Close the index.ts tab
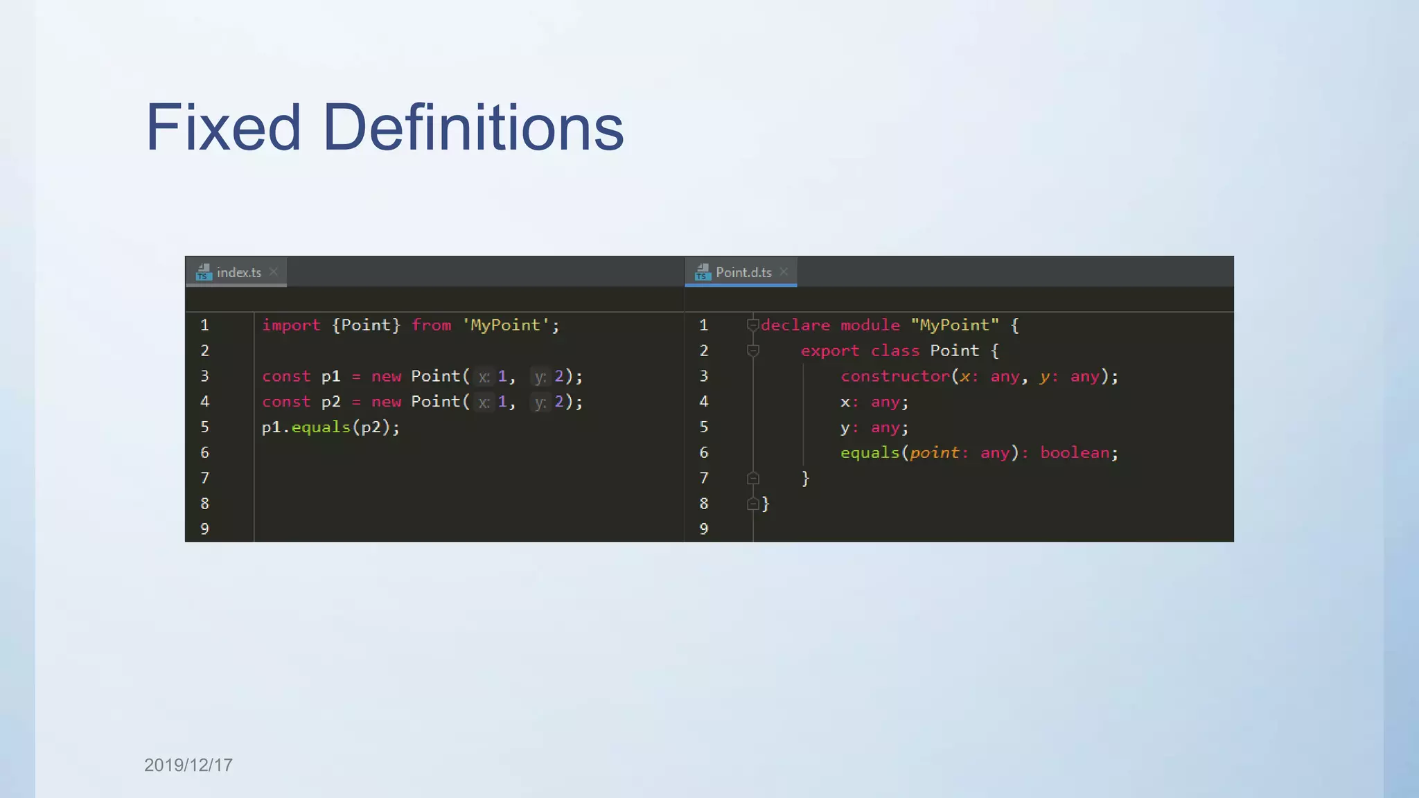The image size is (1419, 798). (274, 272)
